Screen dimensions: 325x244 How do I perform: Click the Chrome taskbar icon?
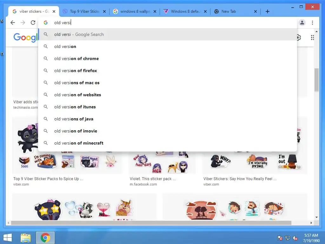pyautogui.click(x=45, y=238)
